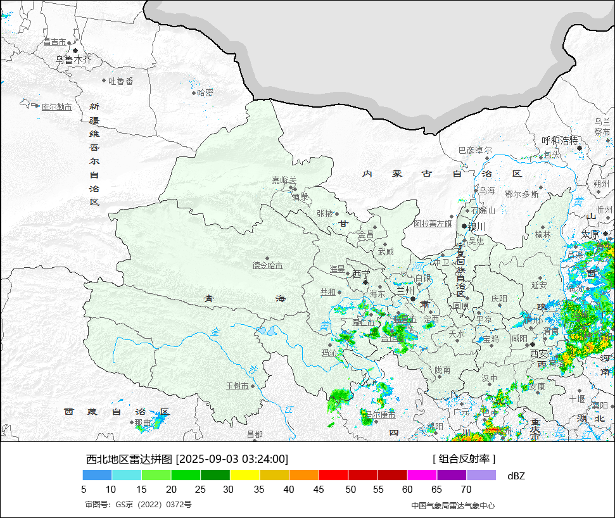Click the 宝鸡 city label

(490, 339)
